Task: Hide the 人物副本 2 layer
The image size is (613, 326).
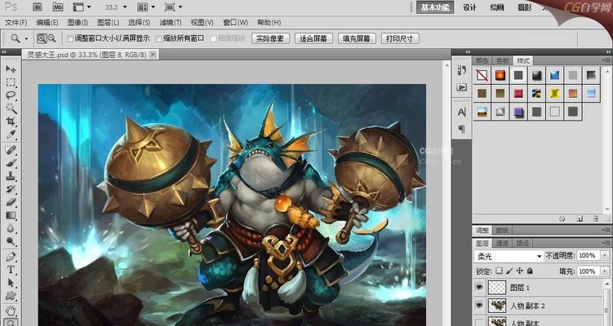Action: (479, 306)
